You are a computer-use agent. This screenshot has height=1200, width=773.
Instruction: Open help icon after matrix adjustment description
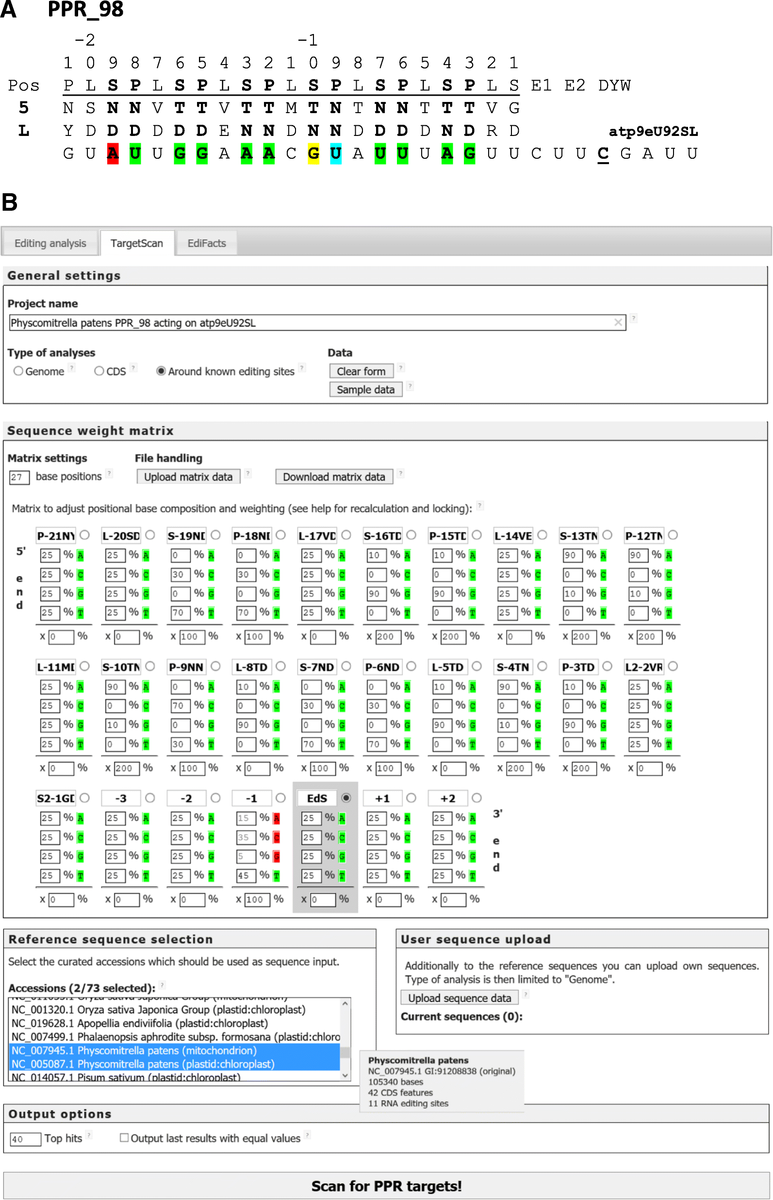coord(480,506)
